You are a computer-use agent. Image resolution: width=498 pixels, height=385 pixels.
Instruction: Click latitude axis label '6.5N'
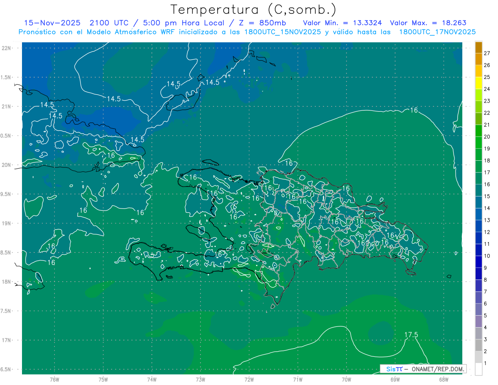click(6, 369)
